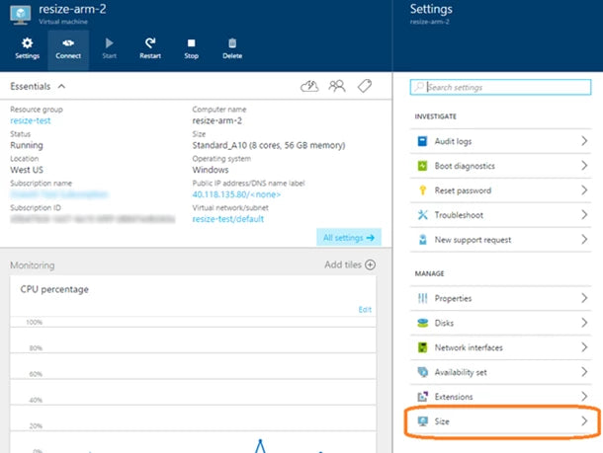Connect to the resize-arm-2 machine
This screenshot has width=603, height=453.
(68, 48)
